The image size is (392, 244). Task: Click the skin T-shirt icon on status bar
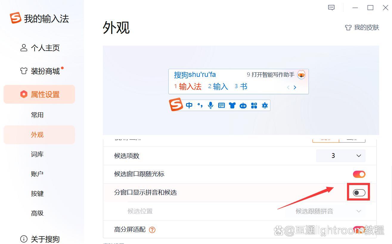coord(232,105)
